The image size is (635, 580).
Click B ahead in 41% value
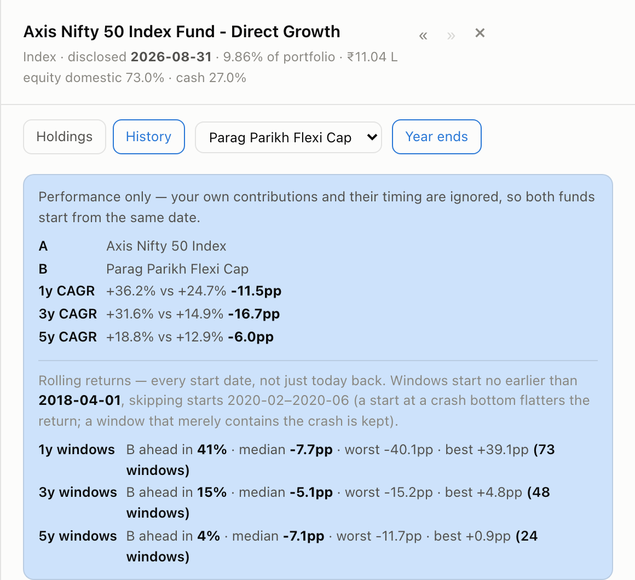coord(212,450)
